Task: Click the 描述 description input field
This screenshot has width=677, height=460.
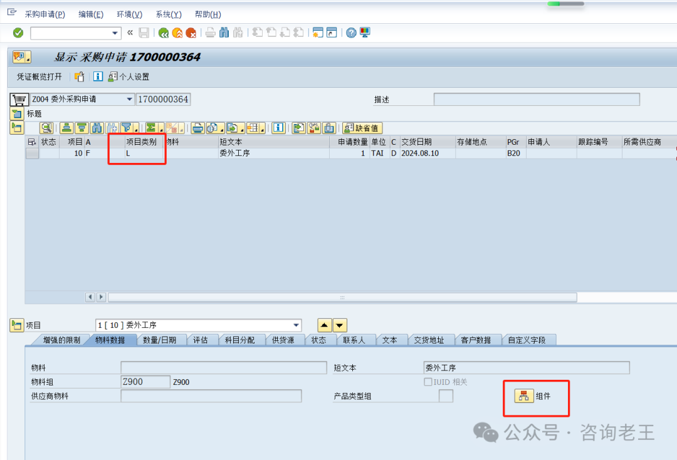Action: pos(537,100)
